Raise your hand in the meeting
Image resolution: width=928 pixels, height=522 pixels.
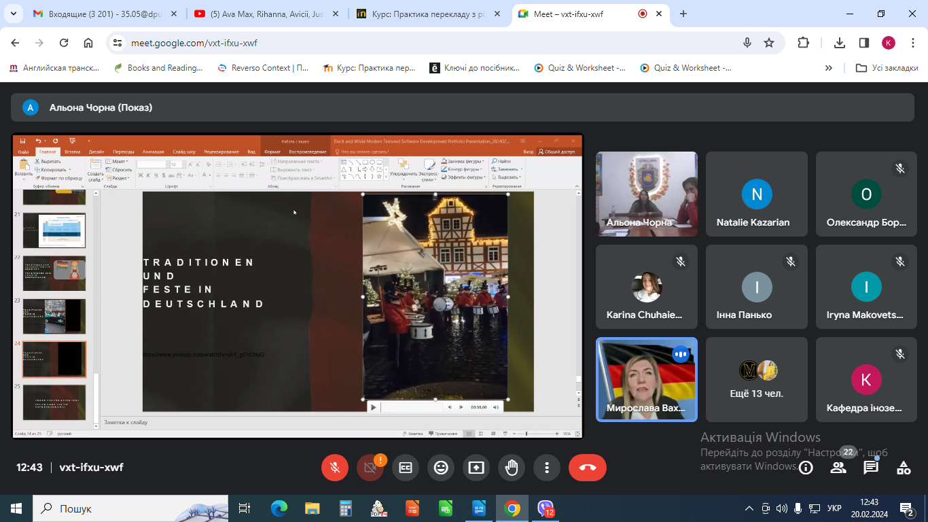[x=512, y=468]
